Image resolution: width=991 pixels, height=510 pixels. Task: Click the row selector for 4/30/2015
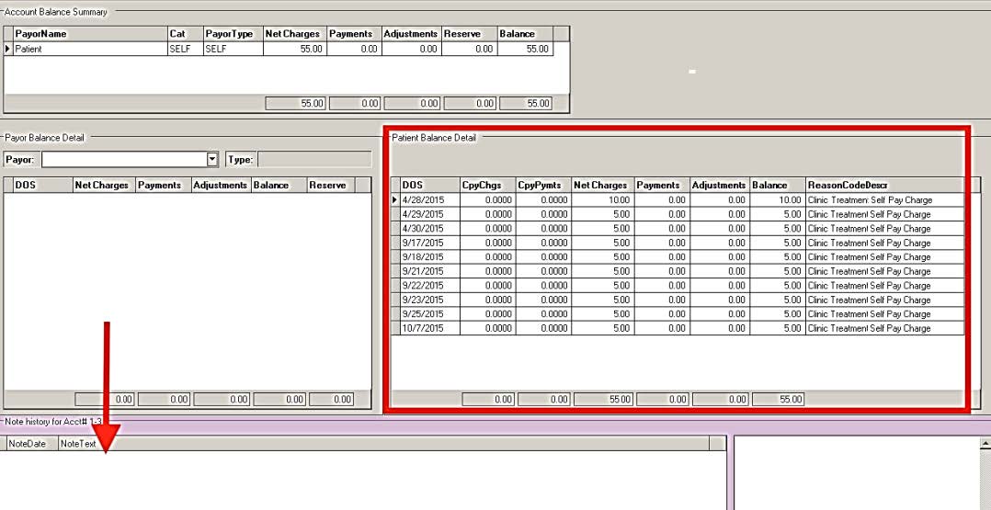pyautogui.click(x=395, y=228)
